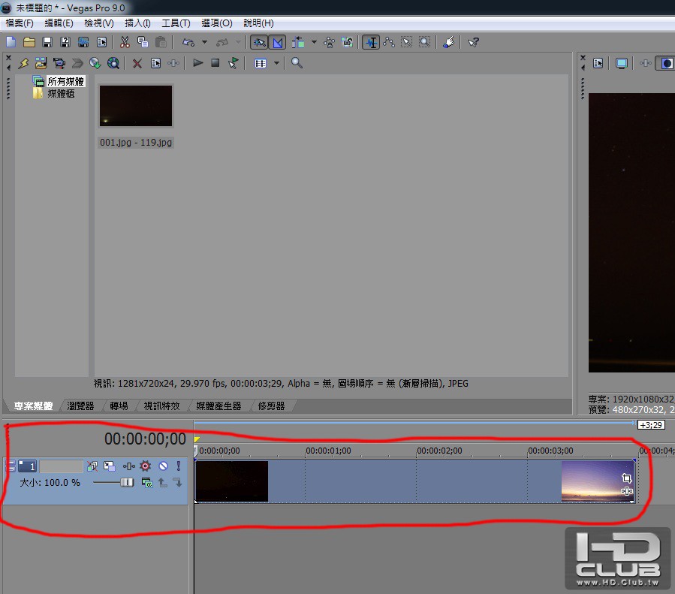Click the Render As waveform icon

click(x=83, y=42)
